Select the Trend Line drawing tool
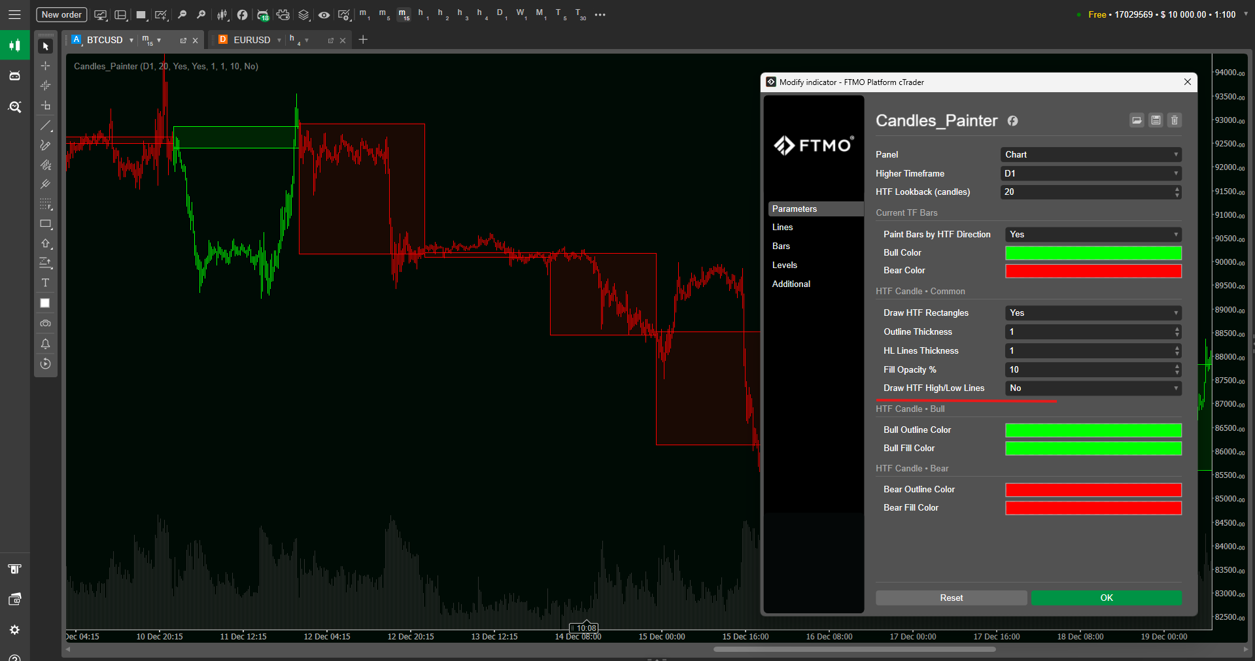The width and height of the screenshot is (1255, 661). click(x=46, y=126)
